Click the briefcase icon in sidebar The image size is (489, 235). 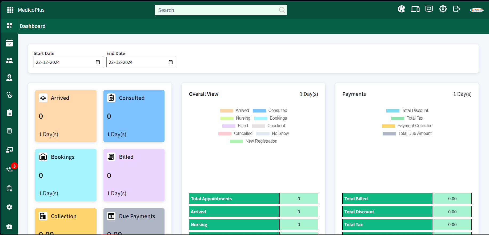(x=9, y=226)
